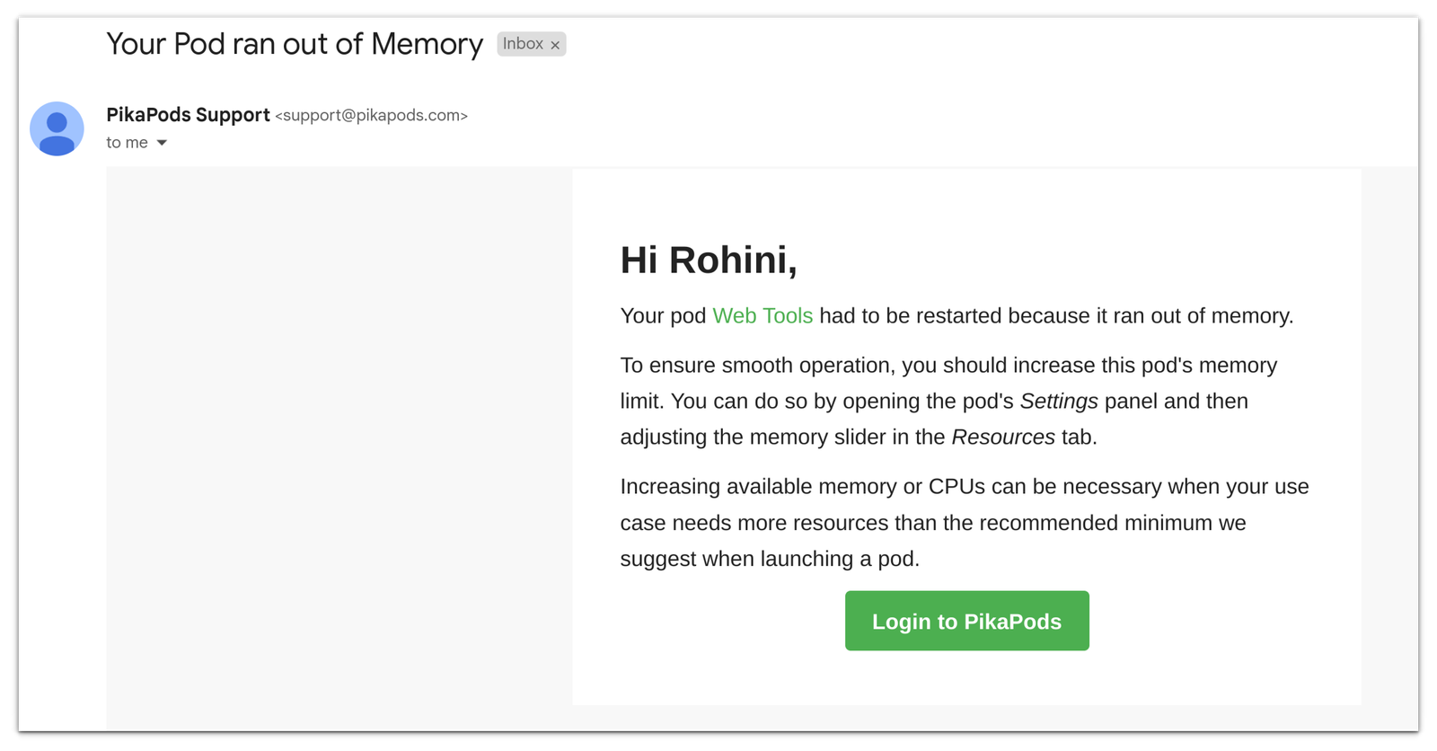This screenshot has height=751, width=1437.
Task: Click the subject "Your Pod ran out of Memory"
Action: click(x=295, y=44)
